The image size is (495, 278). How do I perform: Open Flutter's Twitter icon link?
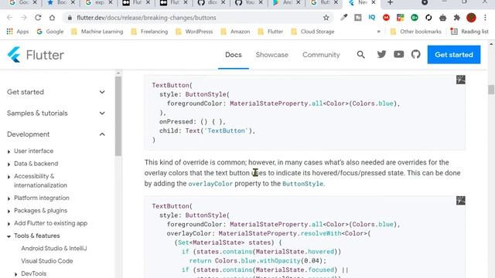[381, 55]
